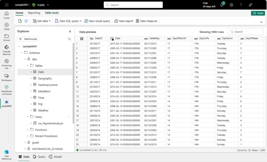This screenshot has width=267, height=162.
Task: Expand the Stored Procedures folder
Action: pos(28,136)
